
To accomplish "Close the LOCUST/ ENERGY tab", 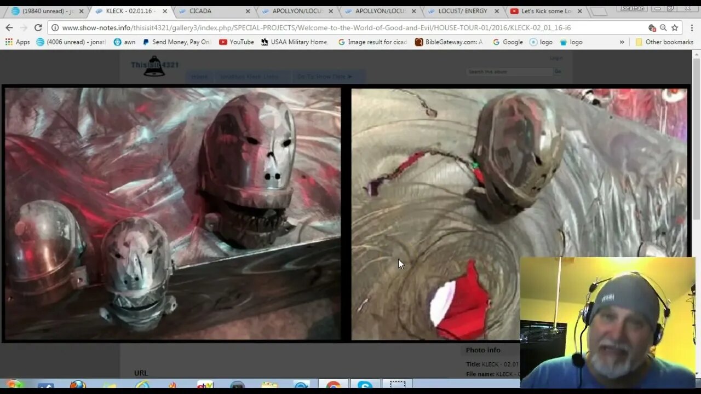I will click(497, 11).
